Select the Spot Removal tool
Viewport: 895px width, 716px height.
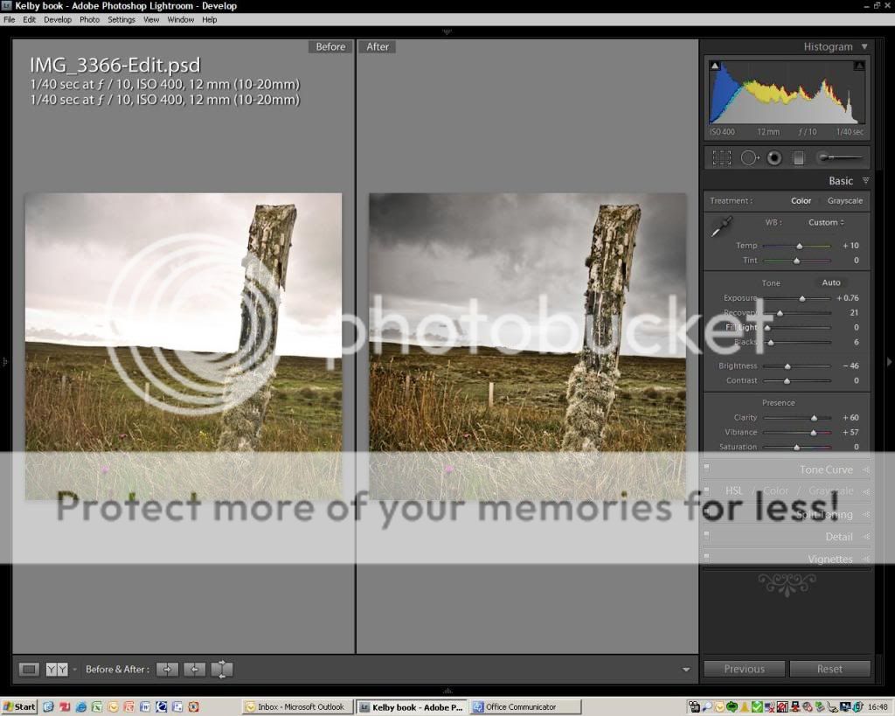(749, 158)
